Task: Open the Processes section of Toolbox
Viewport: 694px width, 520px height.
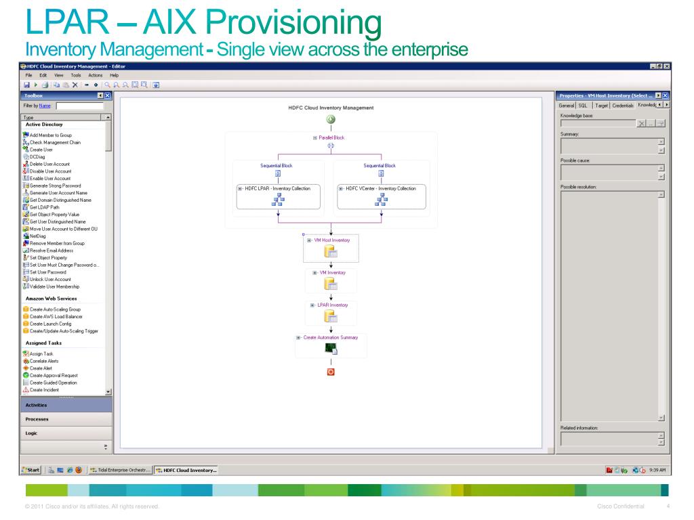Action: click(66, 419)
